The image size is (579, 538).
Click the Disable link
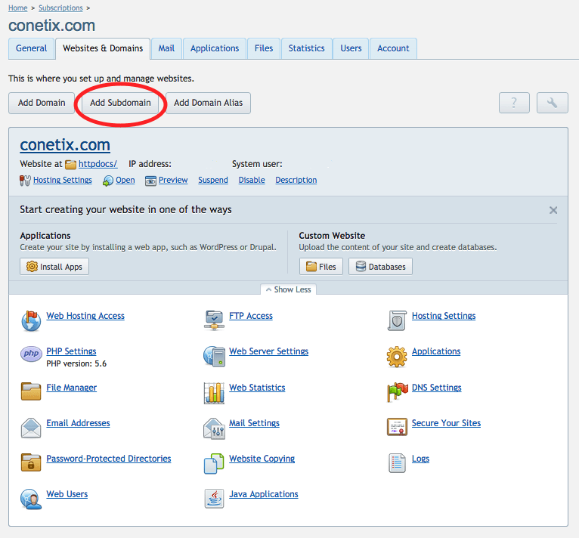(x=252, y=180)
